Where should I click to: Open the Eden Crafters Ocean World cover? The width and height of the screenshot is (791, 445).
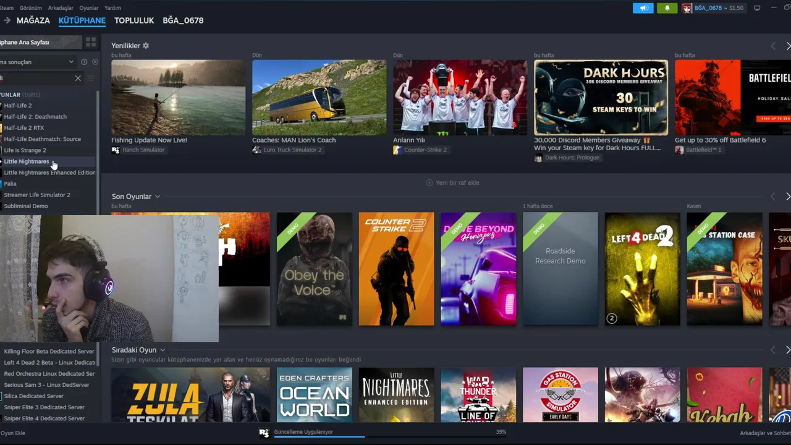point(314,395)
